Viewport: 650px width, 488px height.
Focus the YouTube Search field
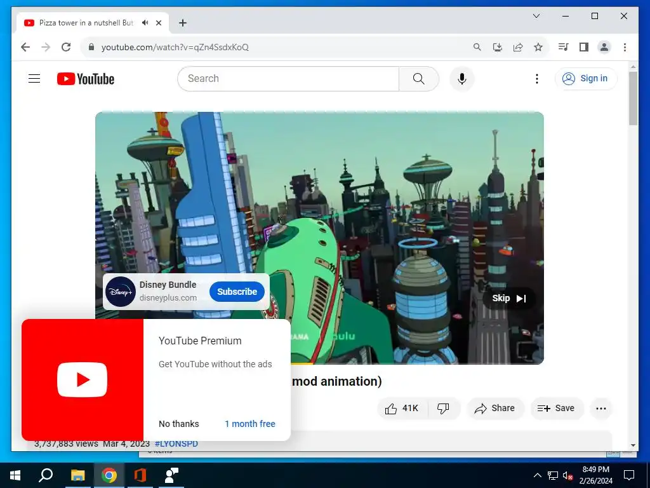coord(288,79)
